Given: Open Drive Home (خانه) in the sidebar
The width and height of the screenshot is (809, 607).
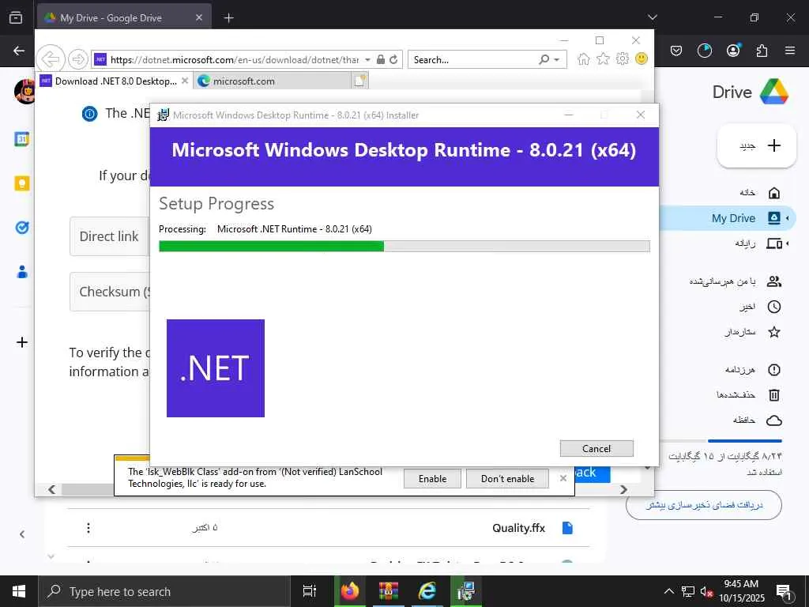Looking at the screenshot, I should [759, 193].
